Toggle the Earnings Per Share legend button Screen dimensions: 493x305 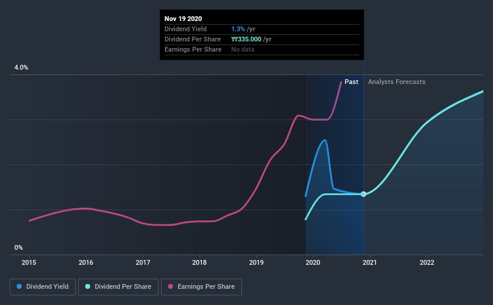pyautogui.click(x=202, y=287)
